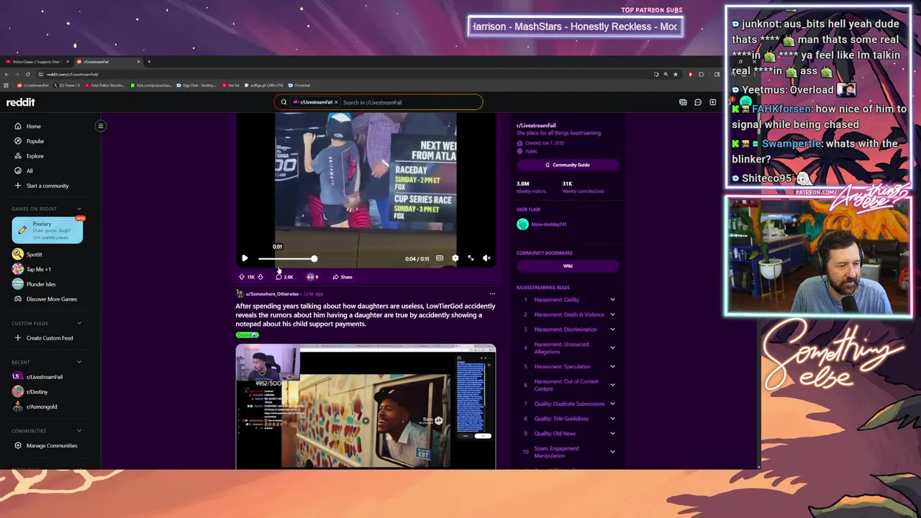Open Reddit chat icon
This screenshot has width=921, height=518.
pyautogui.click(x=698, y=102)
